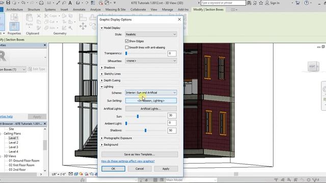
Task: Select the Text tool icon
Action: tap(70, 3)
